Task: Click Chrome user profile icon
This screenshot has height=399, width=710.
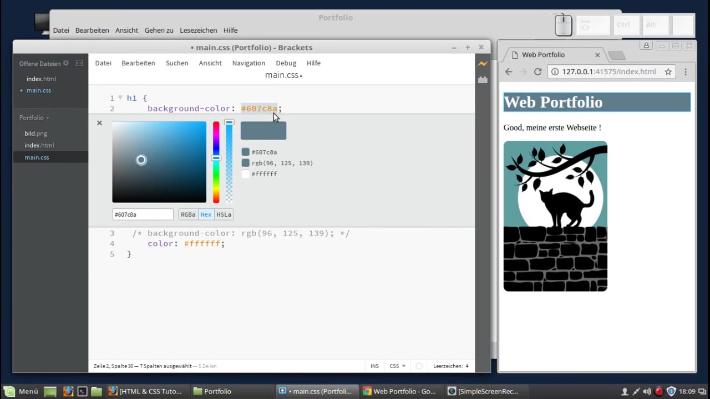Action: (x=646, y=45)
